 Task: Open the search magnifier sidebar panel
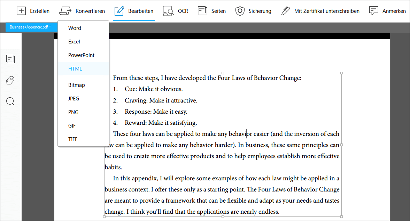[x=10, y=101]
